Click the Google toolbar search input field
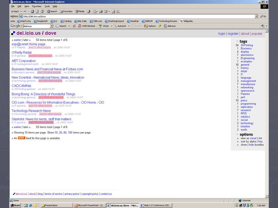 (x=36, y=26)
